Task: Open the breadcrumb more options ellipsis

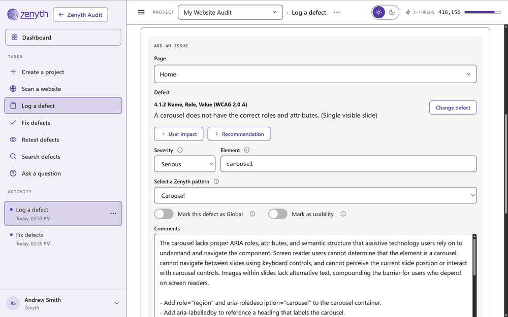Action: pos(337,12)
